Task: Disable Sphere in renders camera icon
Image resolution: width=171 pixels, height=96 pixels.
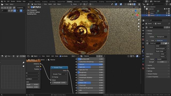Action: pyautogui.click(x=169, y=15)
